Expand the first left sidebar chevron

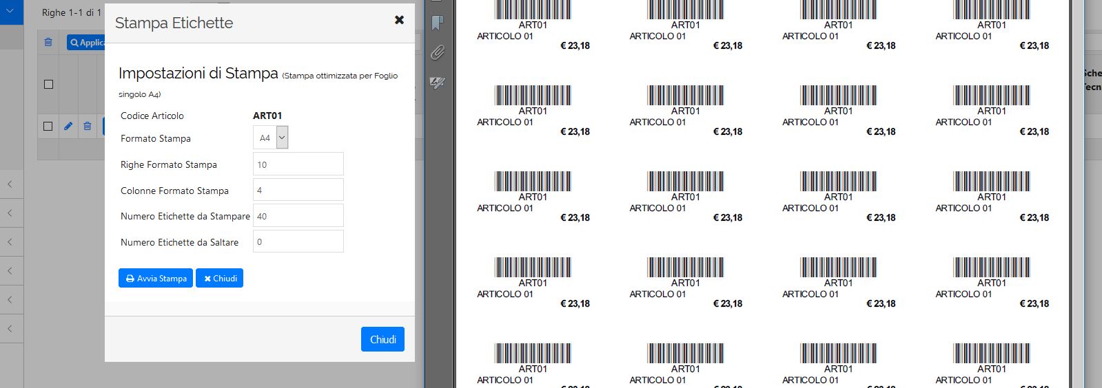(x=10, y=184)
